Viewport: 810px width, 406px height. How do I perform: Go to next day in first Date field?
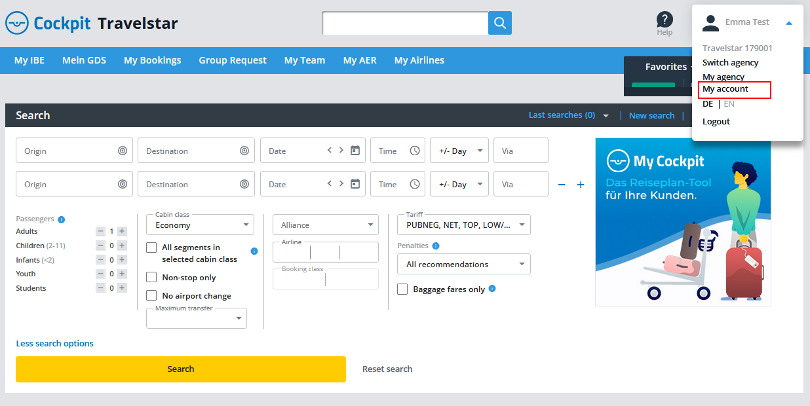click(341, 150)
